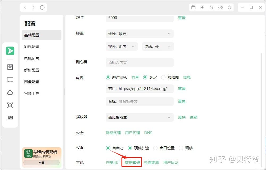Viewport: 266px width, 170px height.
Task: Open the 播放器 dropdown showing 西瓜播放器
Action: coord(139,117)
